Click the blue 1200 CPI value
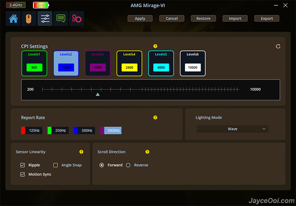The width and height of the screenshot is (296, 206). click(x=66, y=67)
